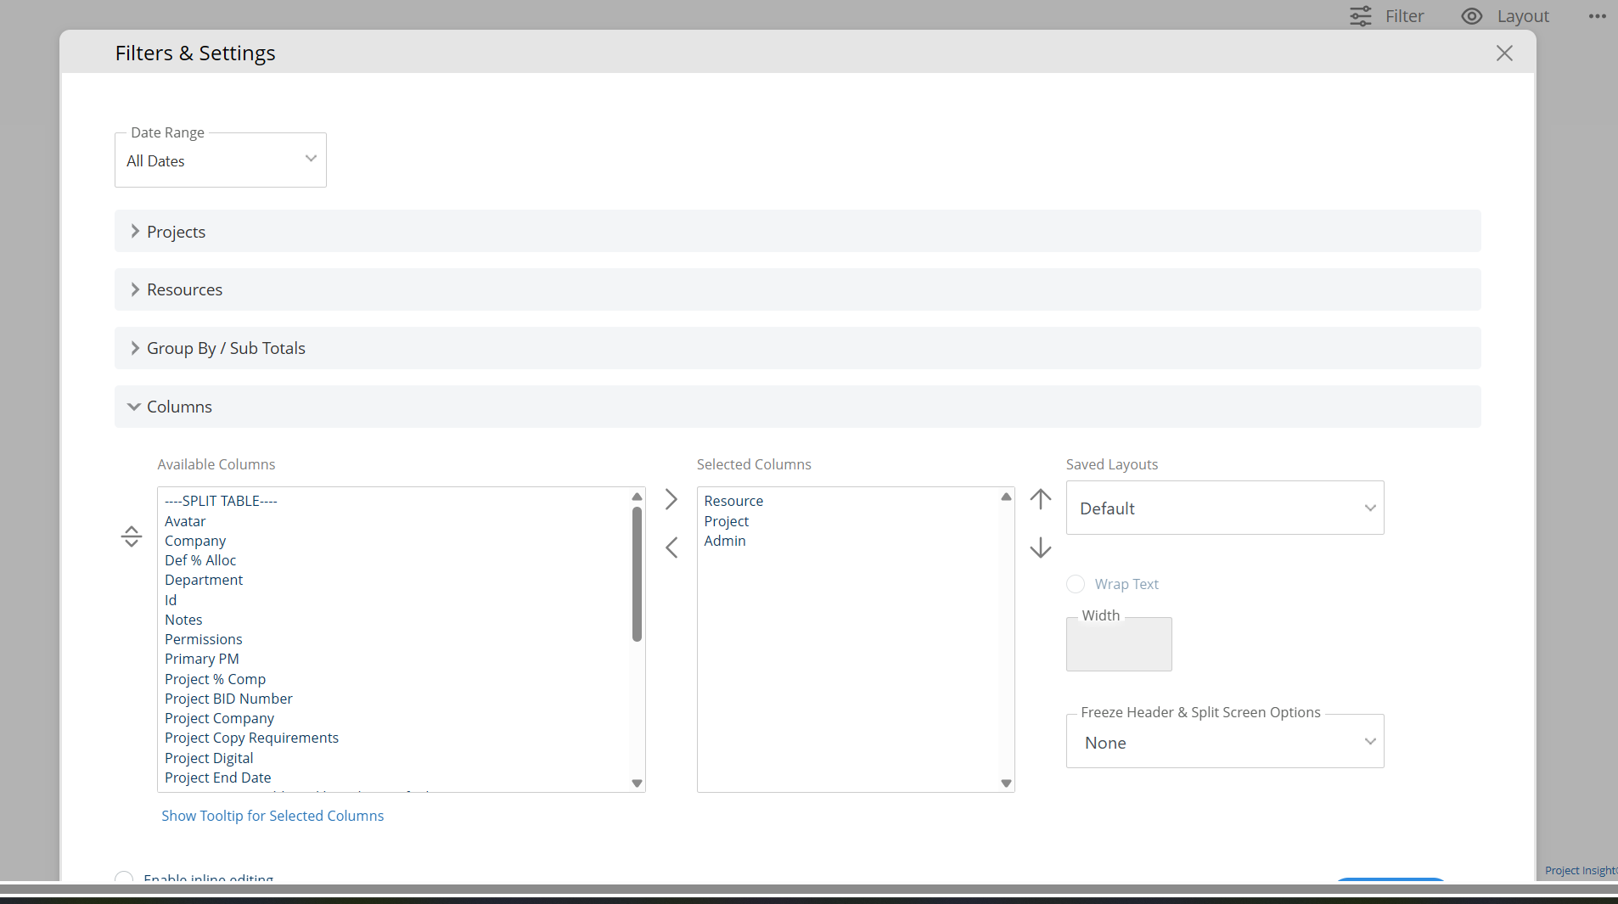Expand Group By / Sub Totals section
The image size is (1618, 904).
click(x=798, y=348)
